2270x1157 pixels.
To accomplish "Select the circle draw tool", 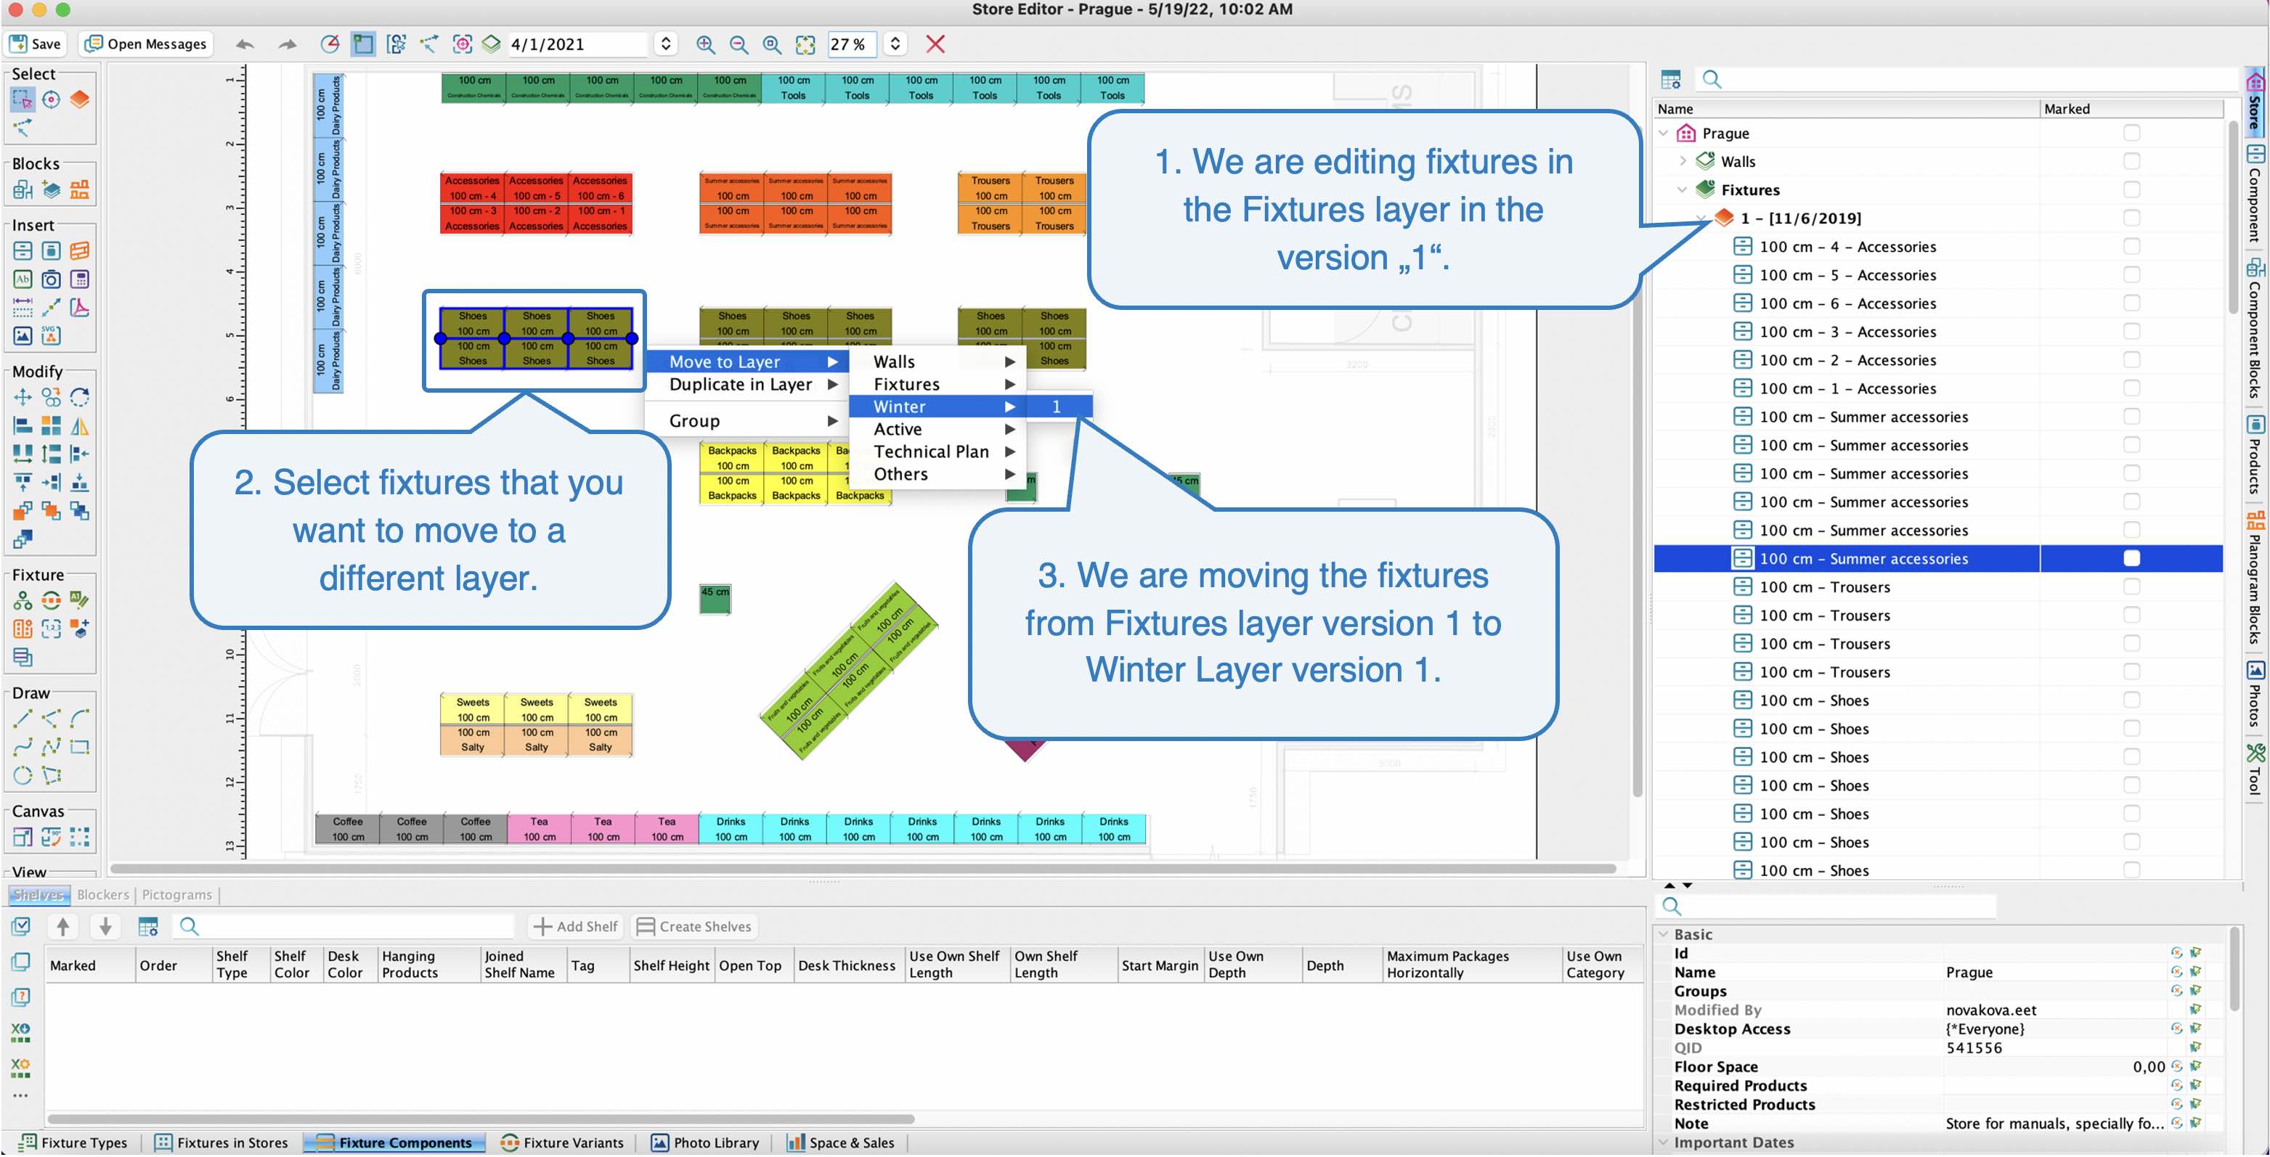I will tap(22, 776).
